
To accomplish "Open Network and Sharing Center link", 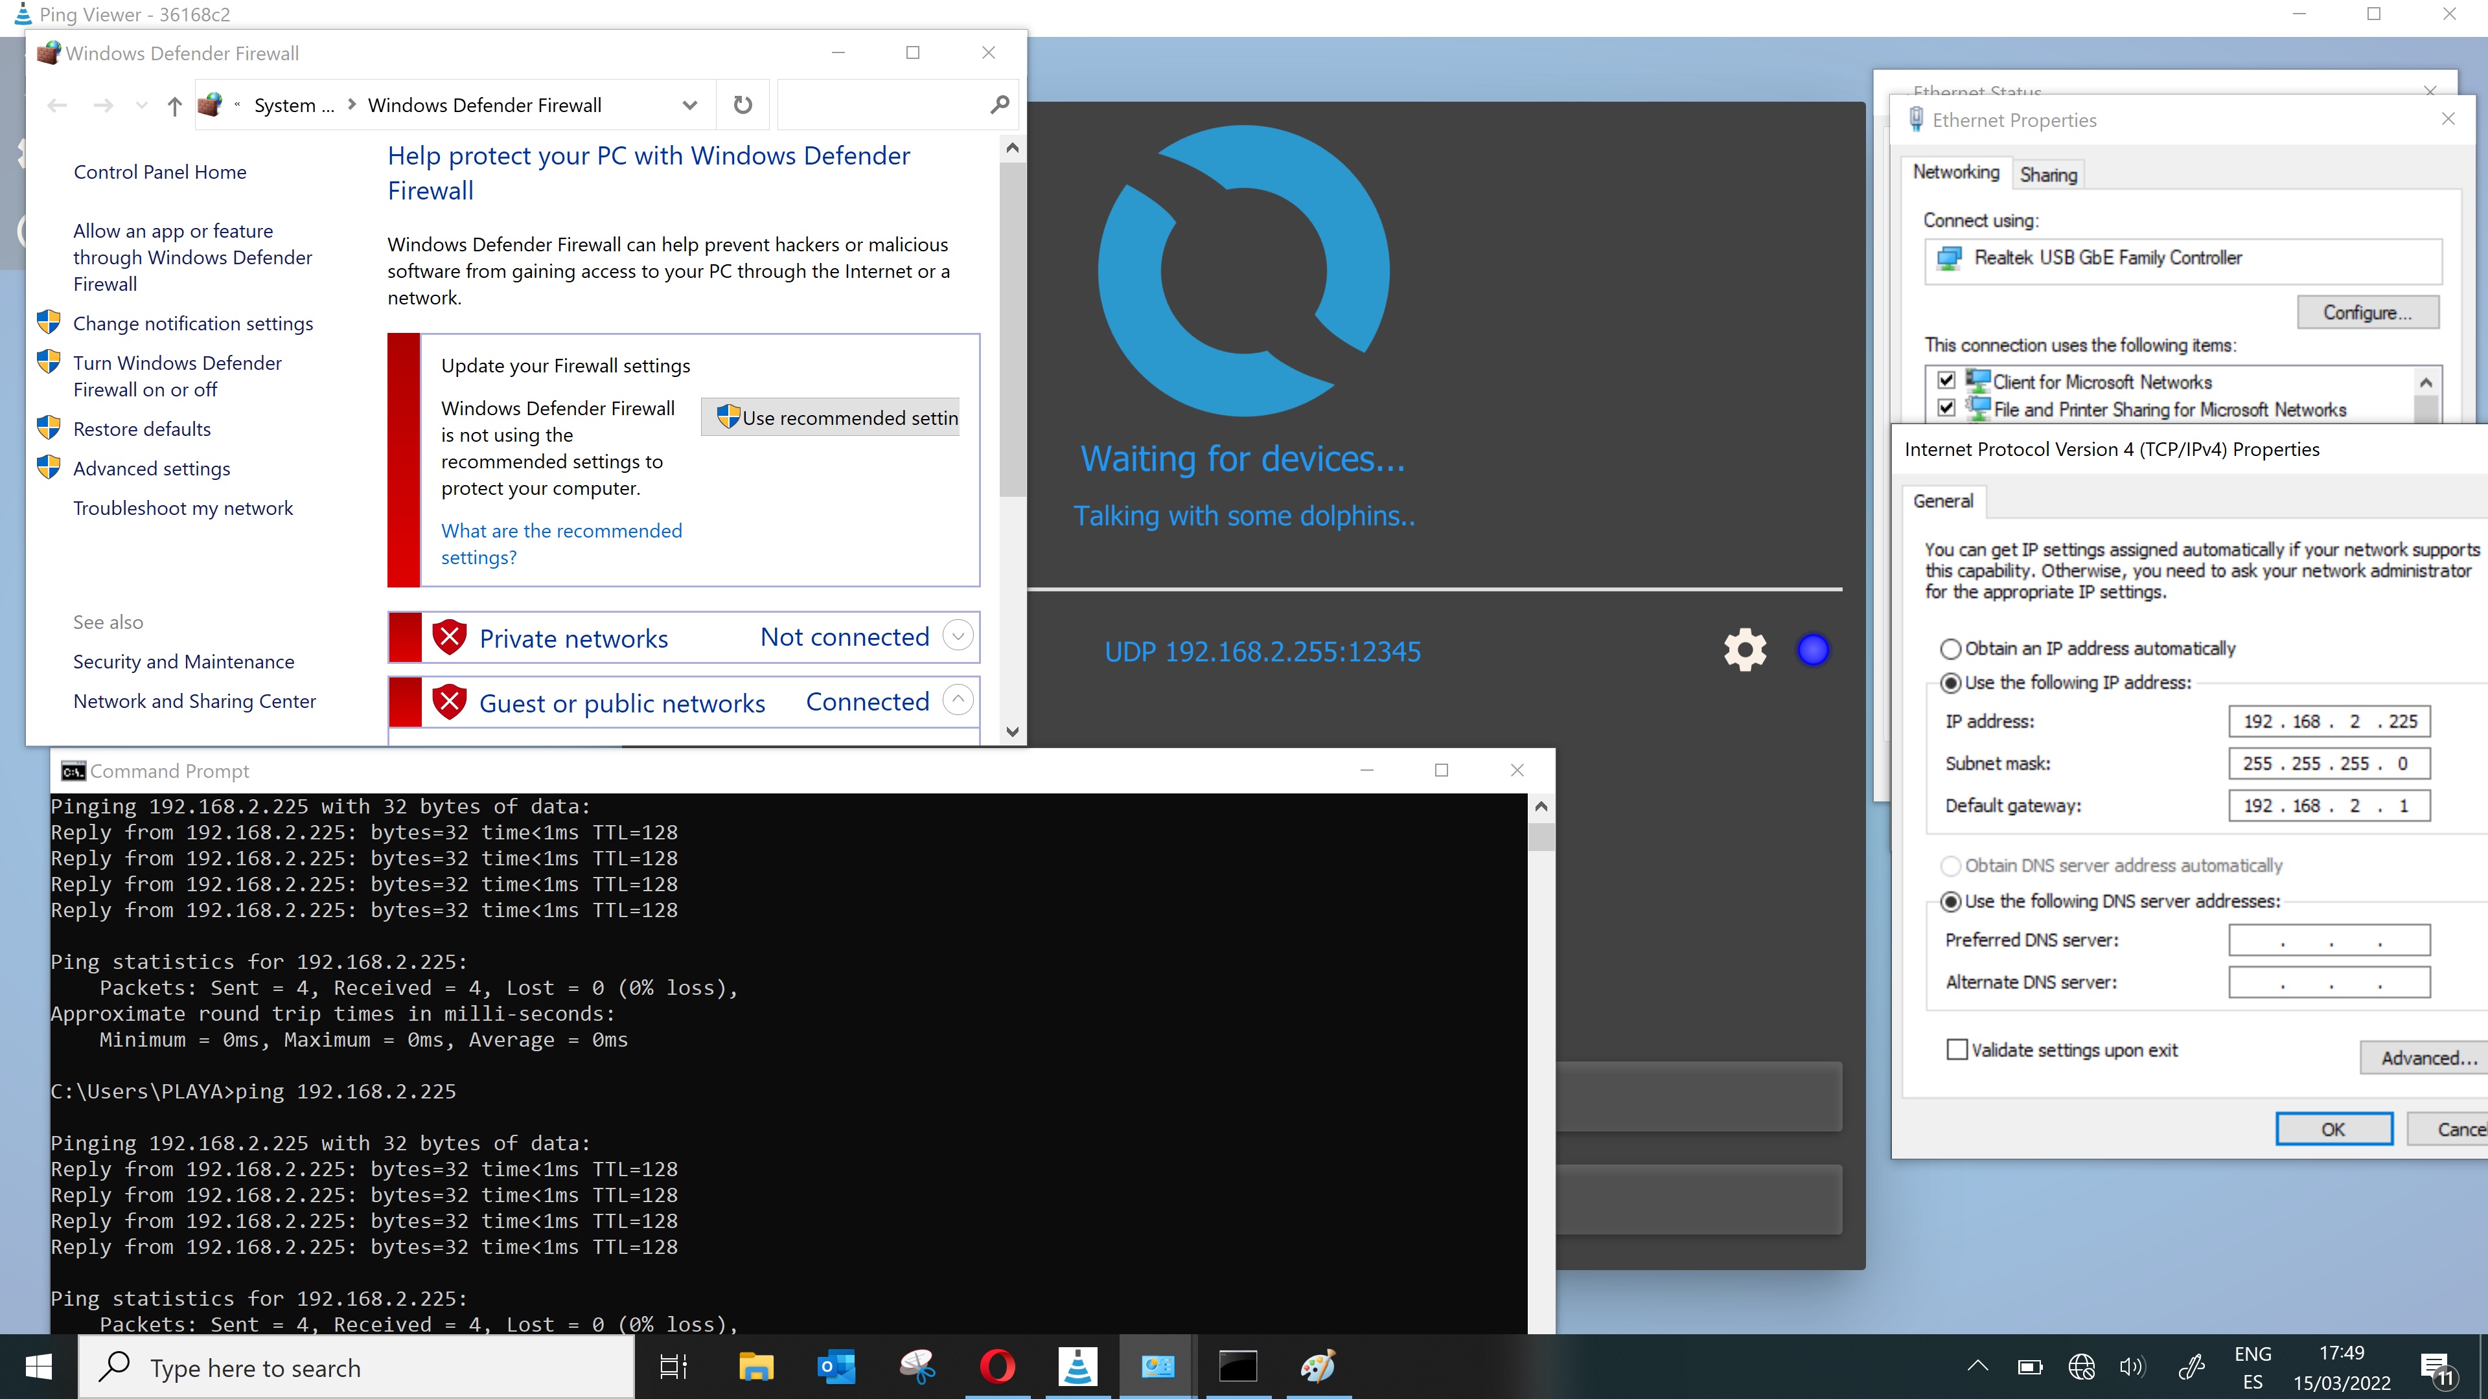I will coord(194,701).
